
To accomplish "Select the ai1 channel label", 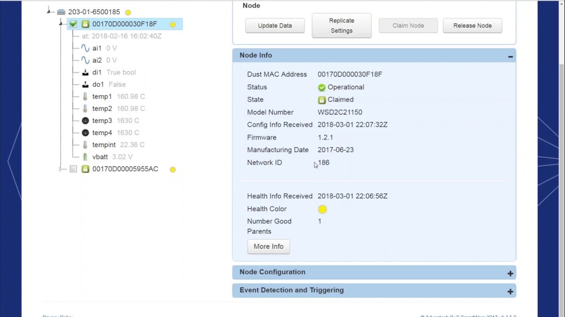I will tap(97, 48).
